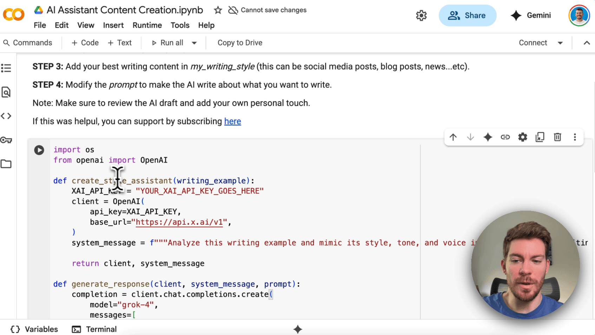Open the Tools menu
595x335 pixels.
(x=180, y=25)
